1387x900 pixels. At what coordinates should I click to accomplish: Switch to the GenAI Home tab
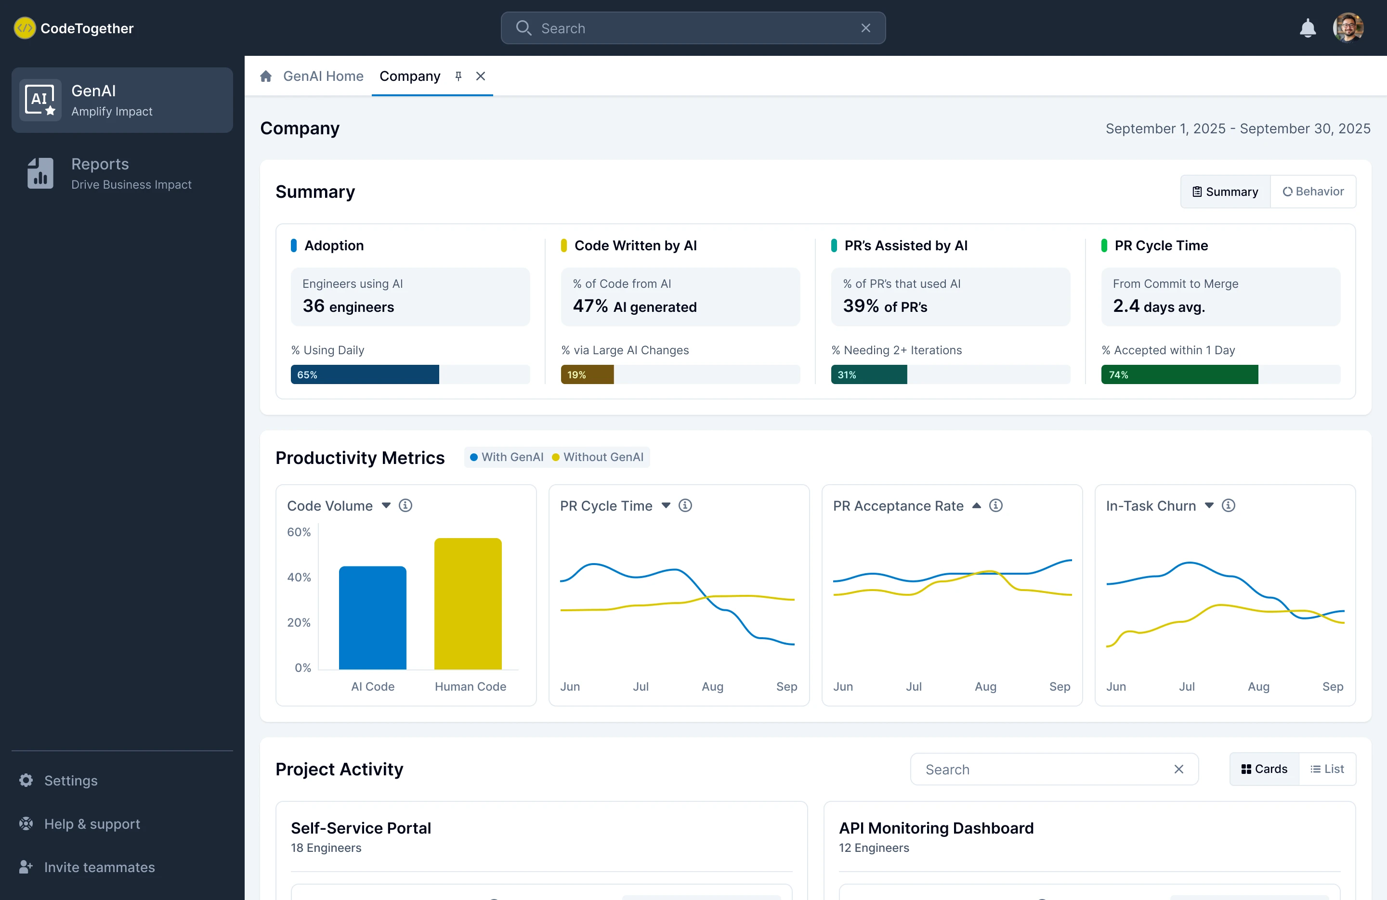(x=323, y=77)
